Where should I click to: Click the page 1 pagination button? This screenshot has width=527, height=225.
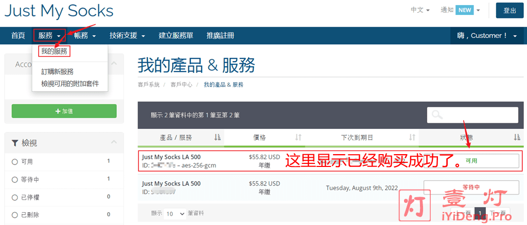tap(481, 213)
